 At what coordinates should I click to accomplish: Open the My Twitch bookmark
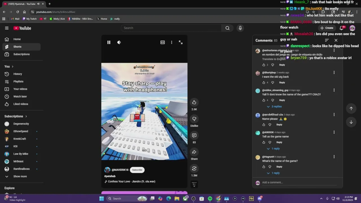tap(30, 19)
